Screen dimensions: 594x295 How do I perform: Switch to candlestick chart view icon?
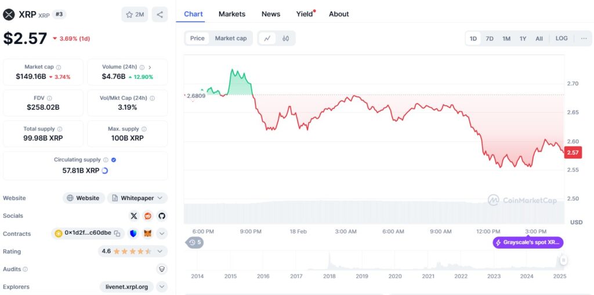click(285, 38)
